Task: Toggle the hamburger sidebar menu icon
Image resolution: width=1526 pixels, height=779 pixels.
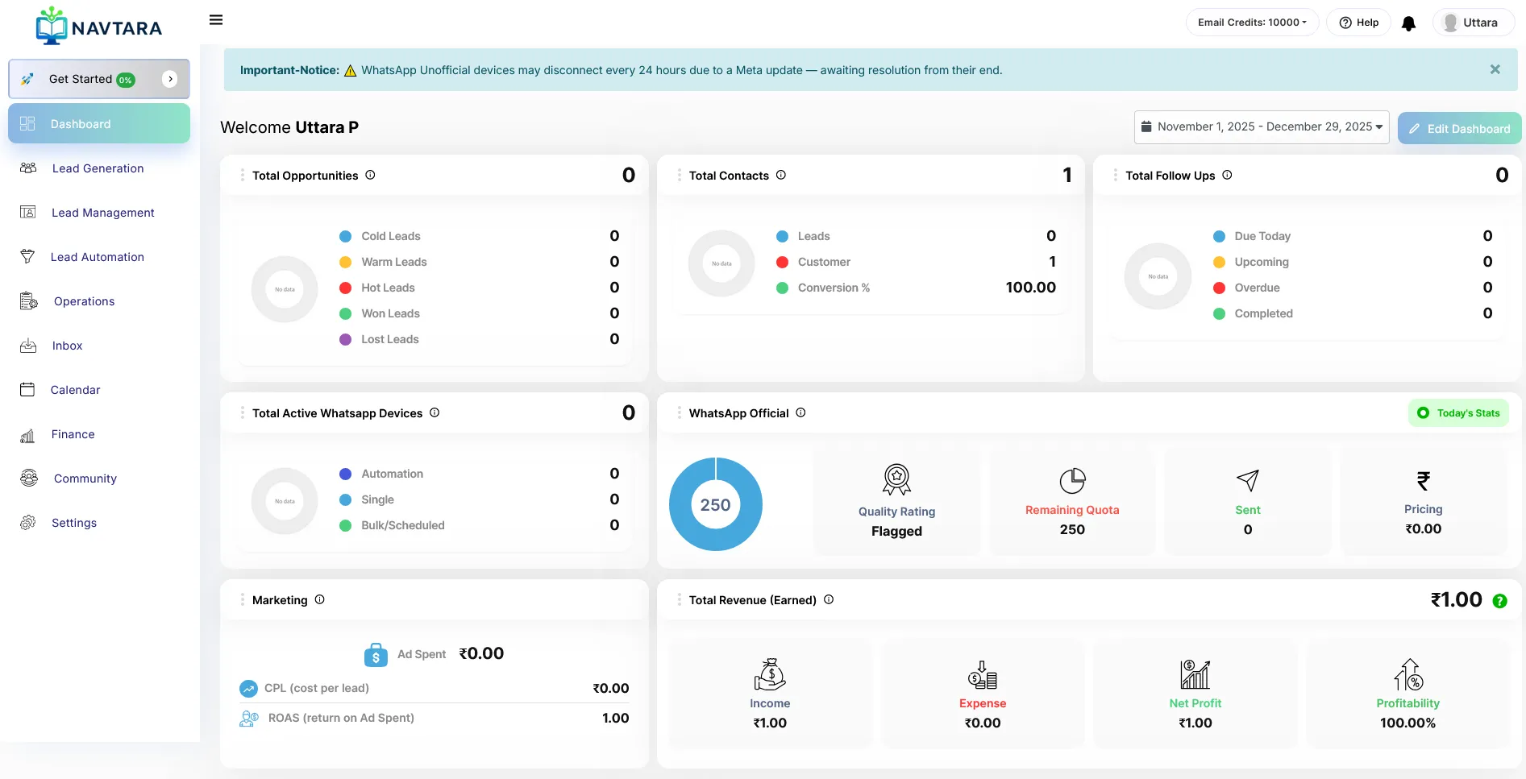Action: [216, 20]
